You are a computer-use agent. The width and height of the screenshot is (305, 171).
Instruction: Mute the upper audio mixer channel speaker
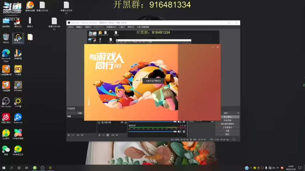point(179,122)
